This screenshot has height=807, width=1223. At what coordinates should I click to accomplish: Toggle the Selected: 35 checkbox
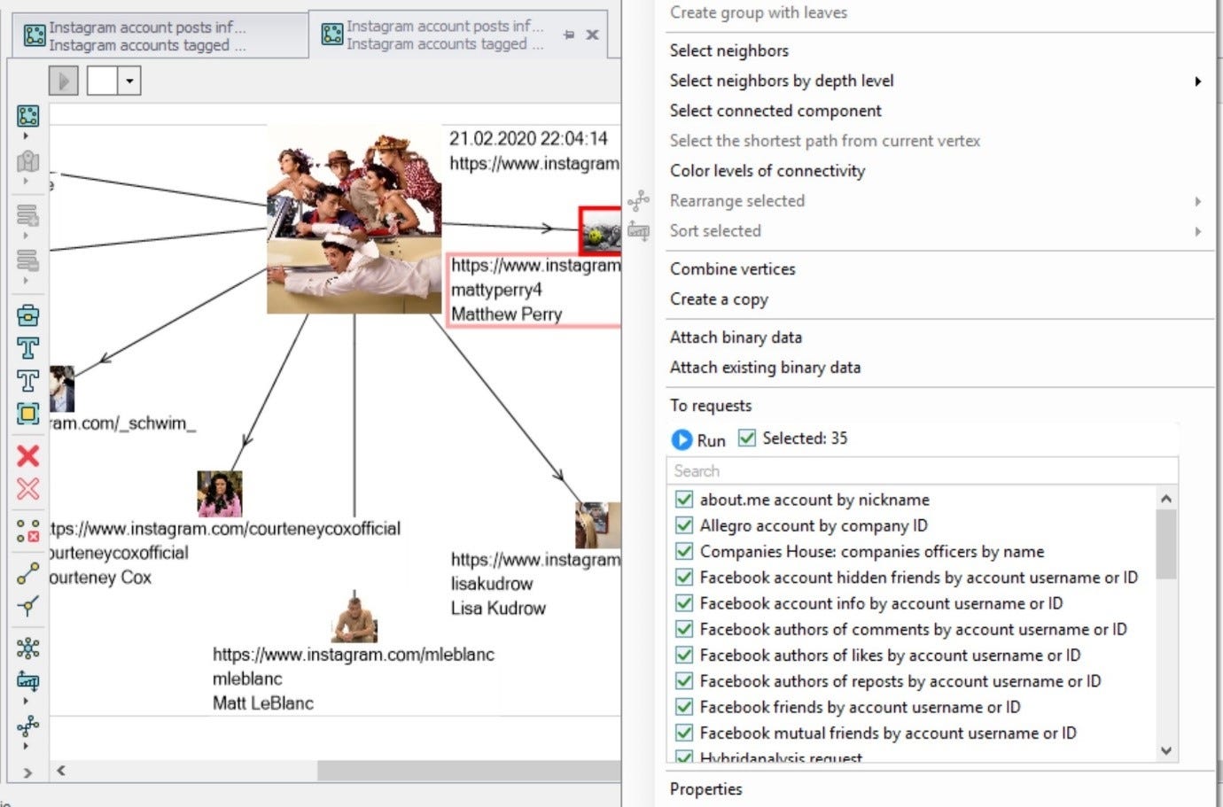pyautogui.click(x=747, y=438)
